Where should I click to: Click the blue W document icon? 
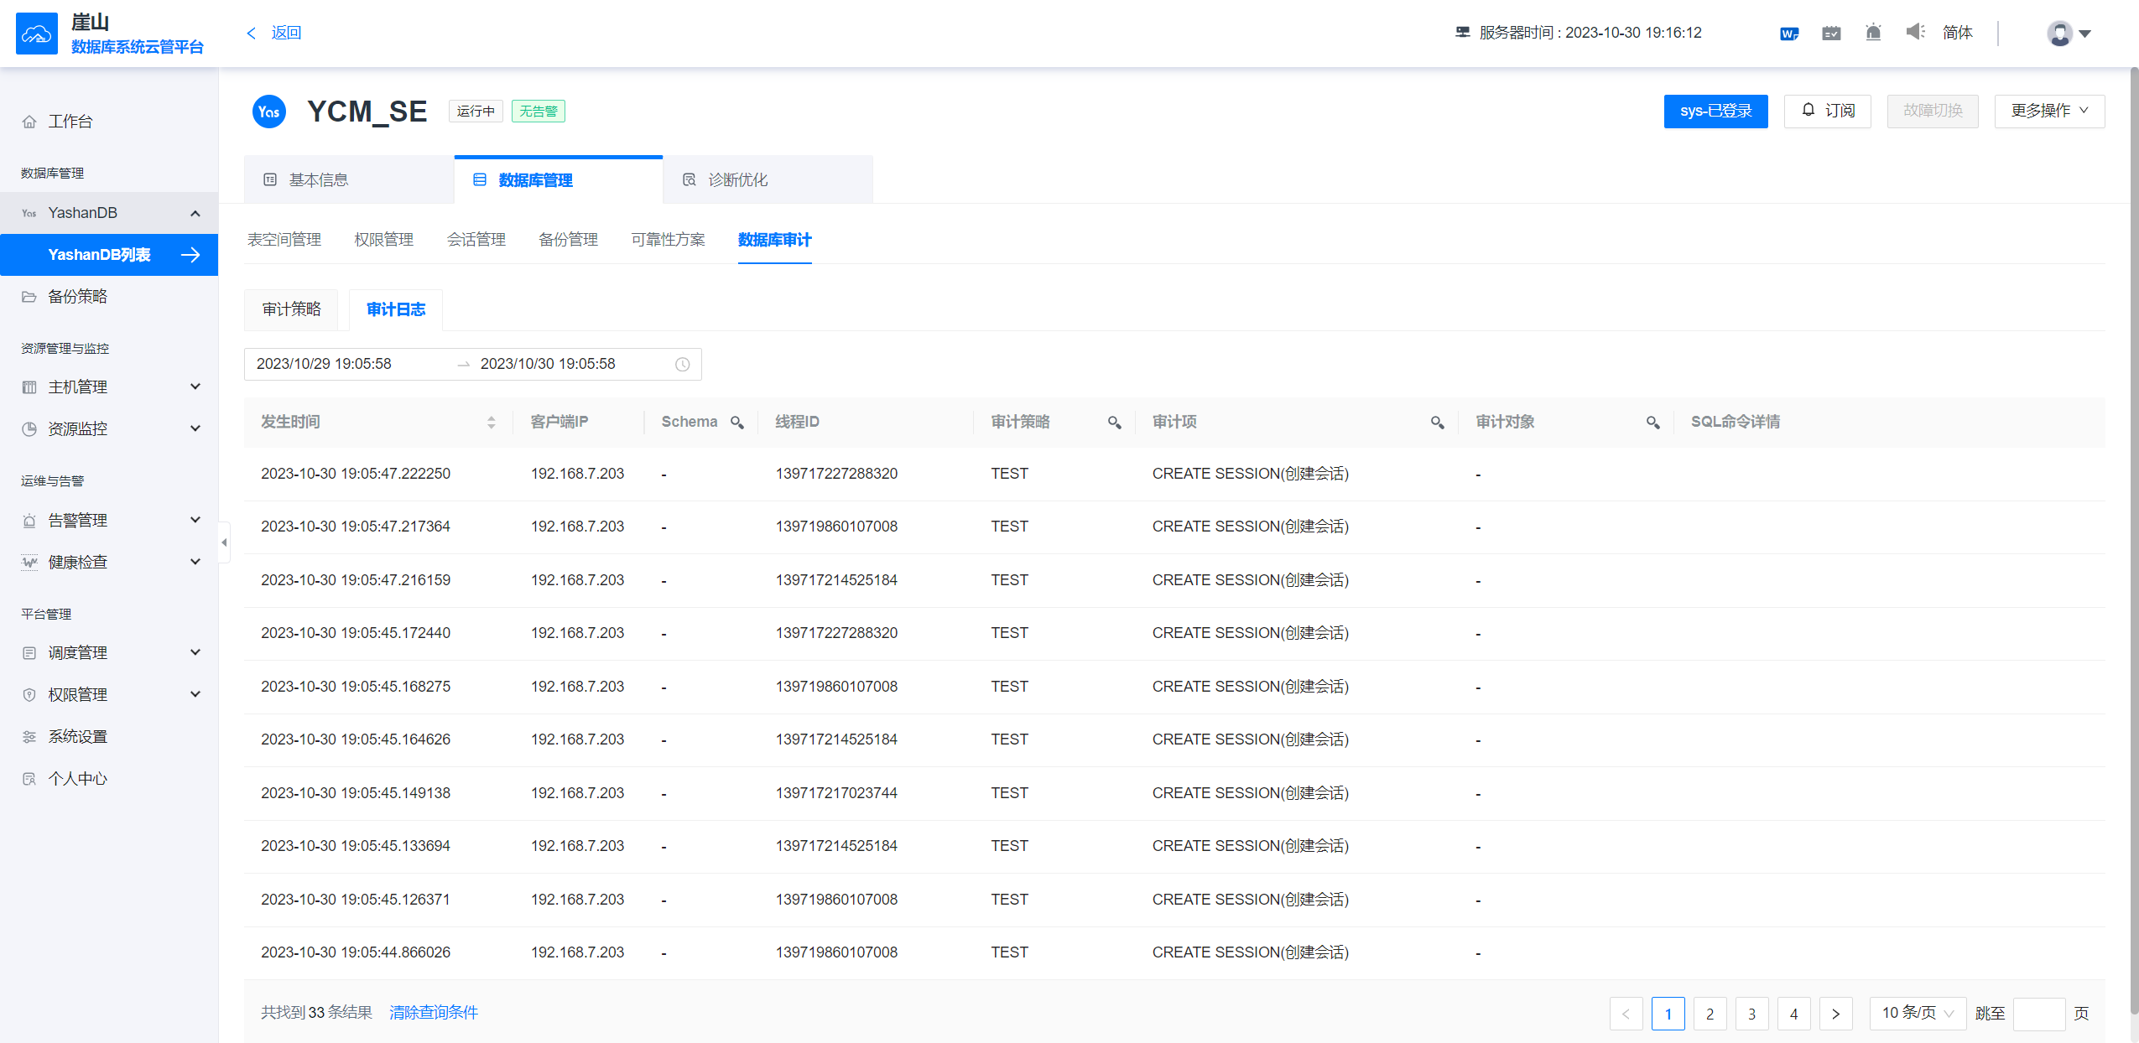(x=1788, y=34)
